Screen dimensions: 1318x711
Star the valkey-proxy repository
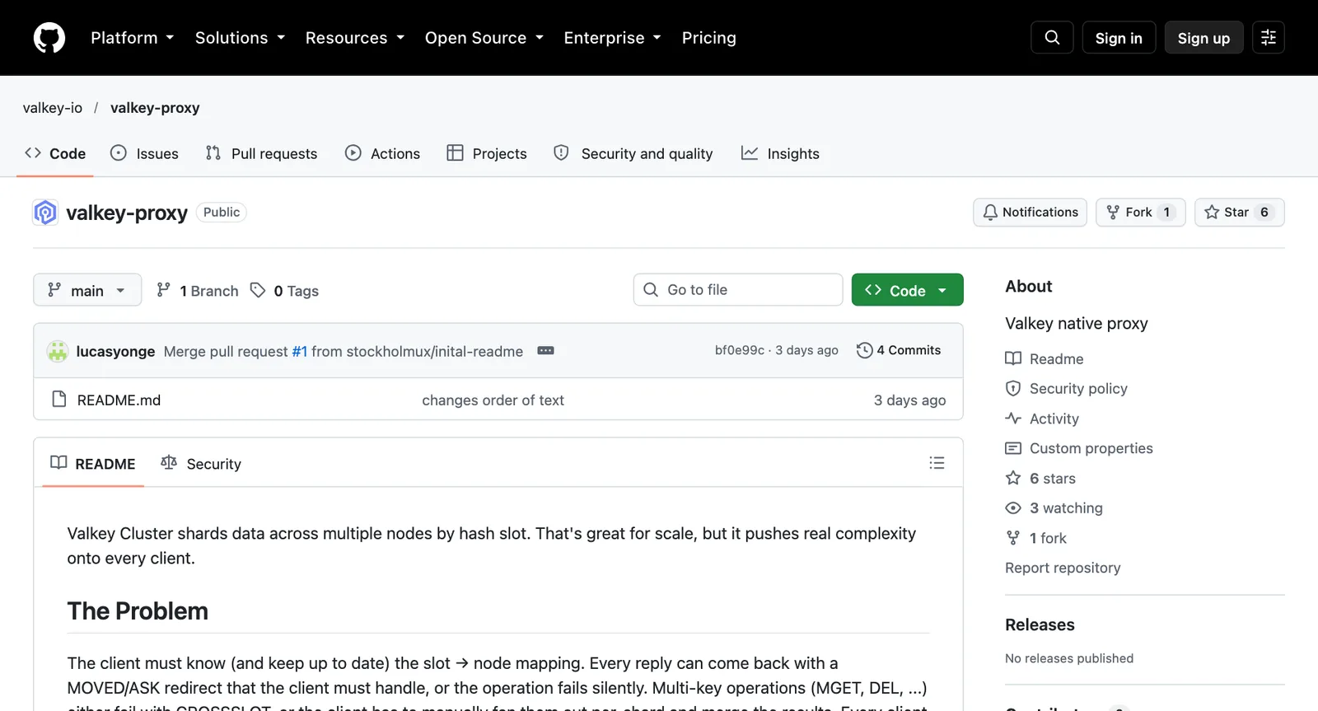[x=1239, y=213]
